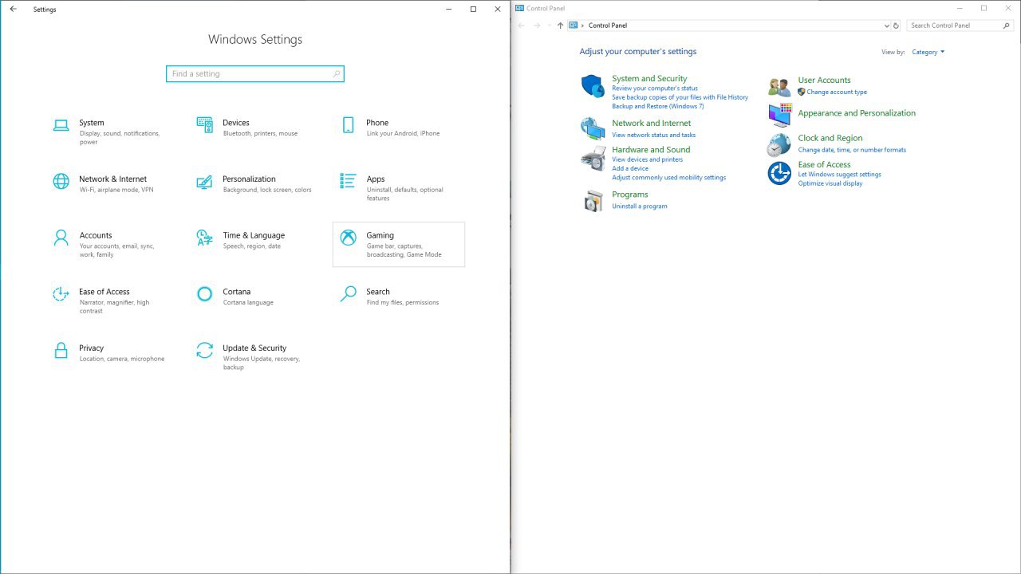Go back with Settings back arrow

click(x=13, y=10)
